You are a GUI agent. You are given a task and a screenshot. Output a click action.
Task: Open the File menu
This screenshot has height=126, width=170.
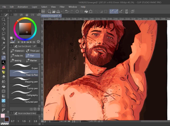tap(4, 7)
